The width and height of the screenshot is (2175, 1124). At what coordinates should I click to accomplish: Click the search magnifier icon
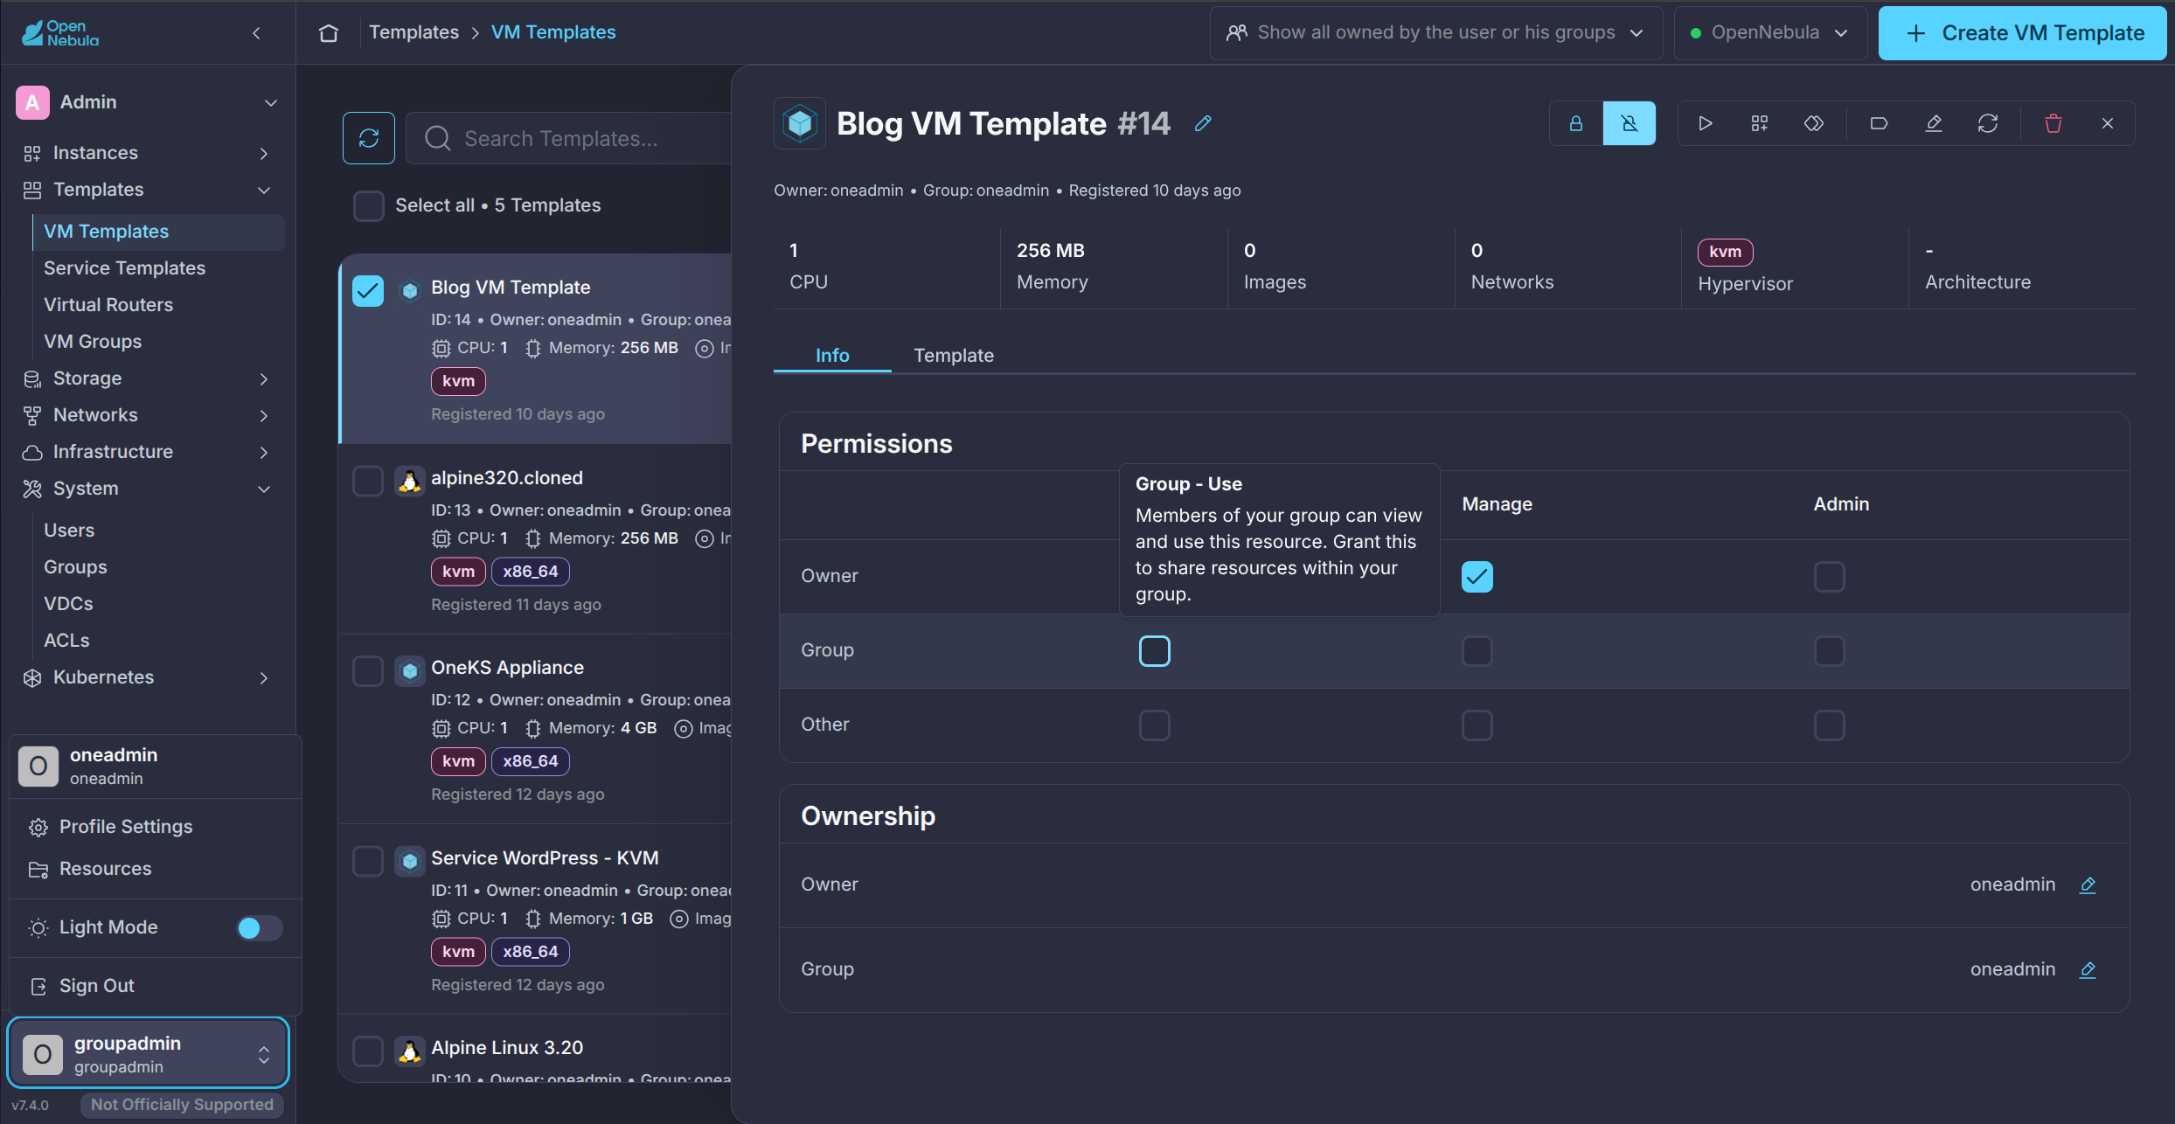[438, 138]
